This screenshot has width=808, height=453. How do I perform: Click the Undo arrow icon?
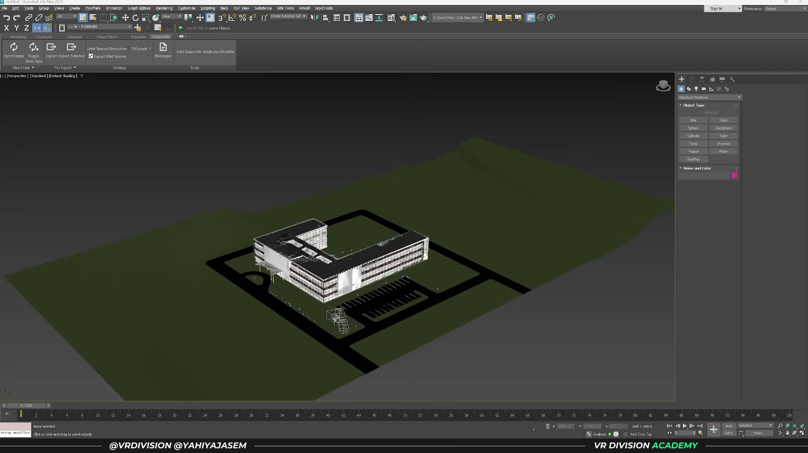(6, 18)
